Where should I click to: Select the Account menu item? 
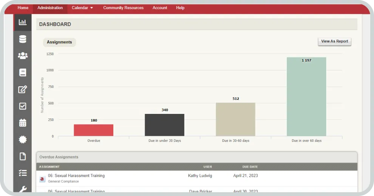click(x=160, y=8)
